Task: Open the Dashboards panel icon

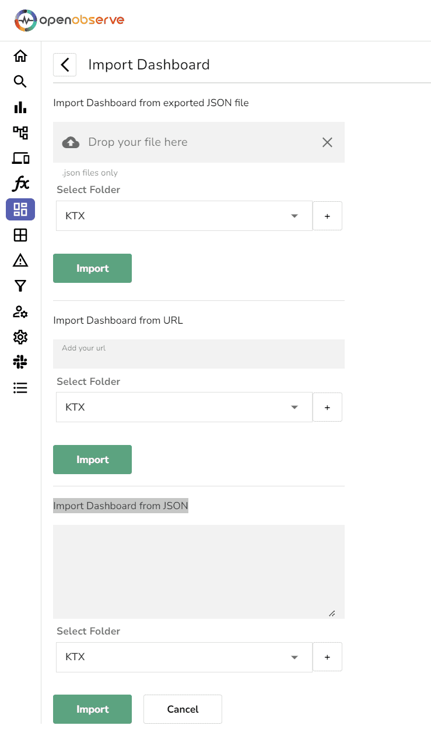Action: [20, 209]
